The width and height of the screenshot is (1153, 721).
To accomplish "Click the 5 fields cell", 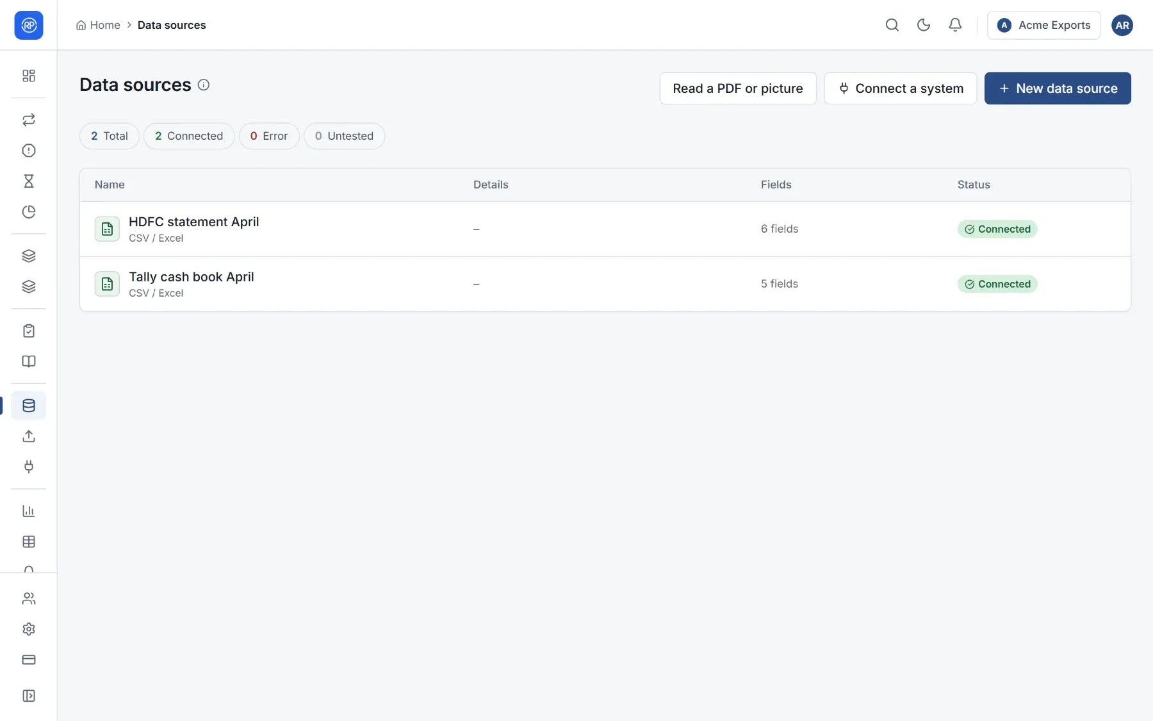I will click(x=780, y=284).
